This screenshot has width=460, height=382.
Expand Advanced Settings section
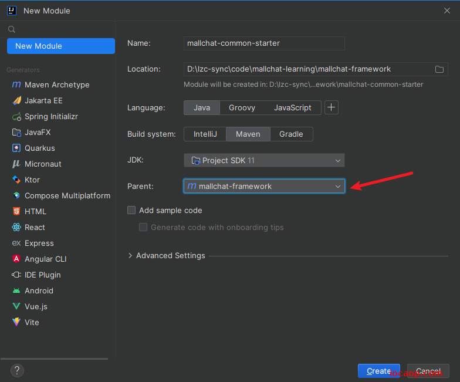130,256
